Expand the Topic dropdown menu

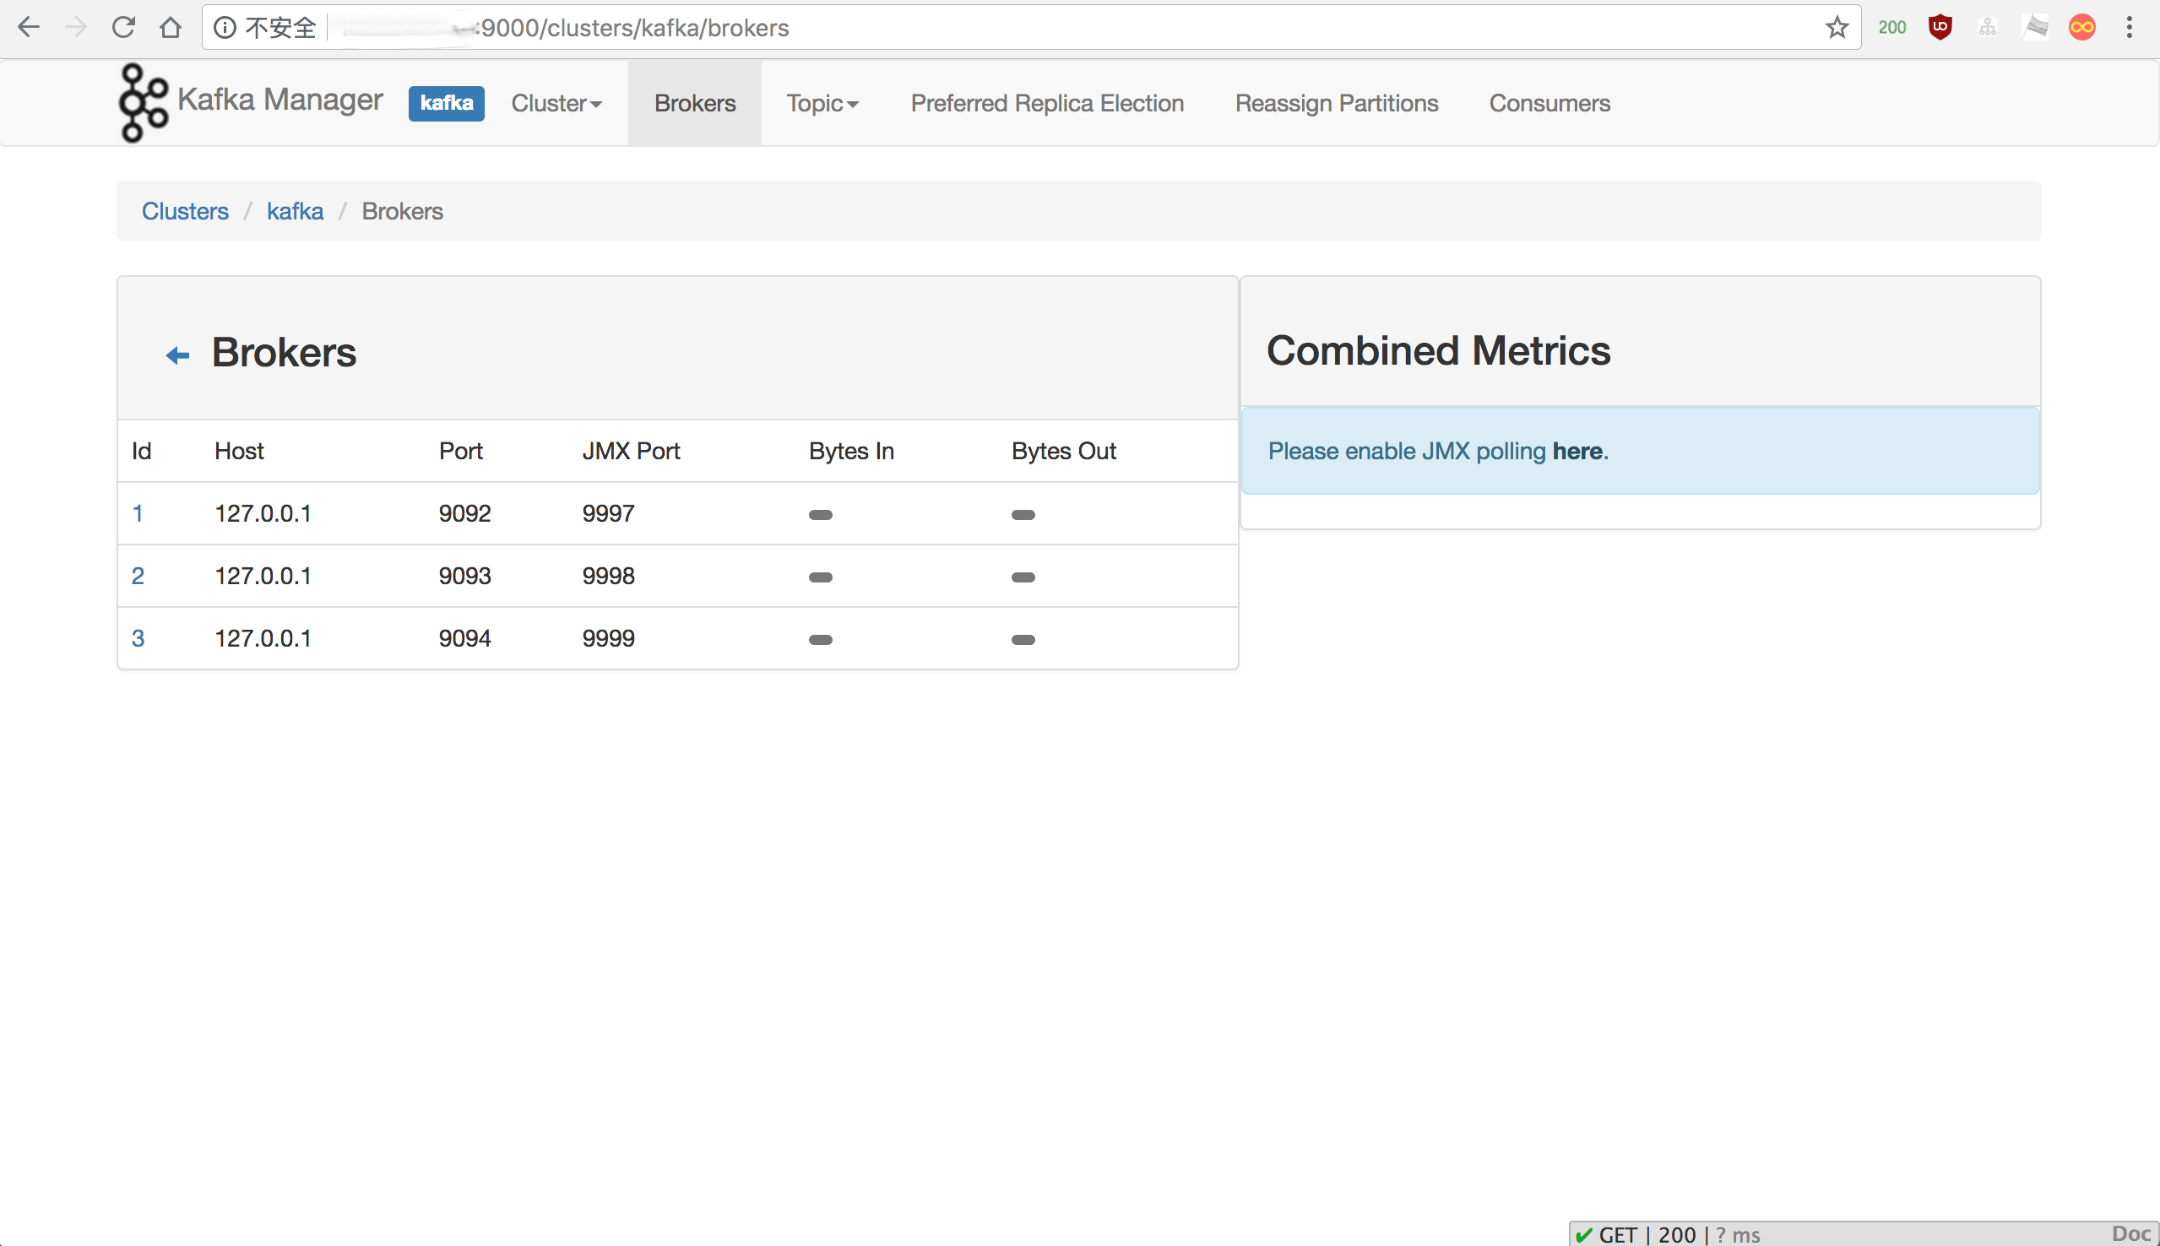tap(822, 104)
